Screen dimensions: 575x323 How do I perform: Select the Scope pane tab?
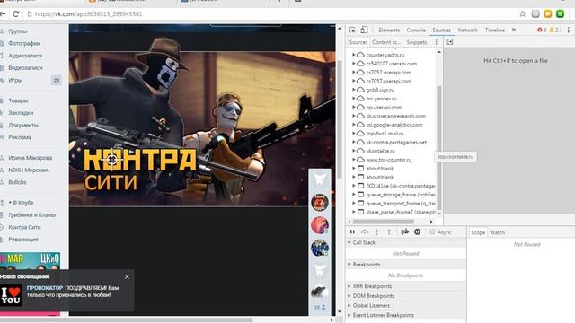[478, 232]
